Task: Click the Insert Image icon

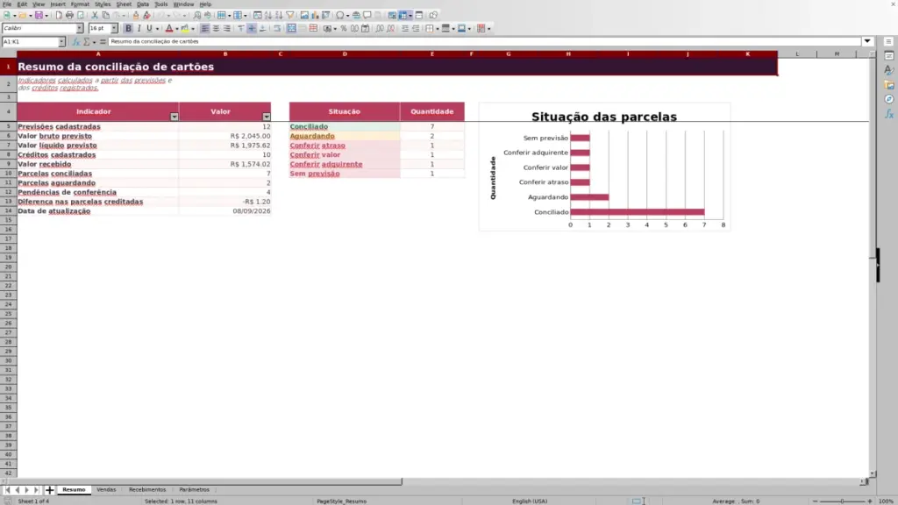Action: click(304, 16)
